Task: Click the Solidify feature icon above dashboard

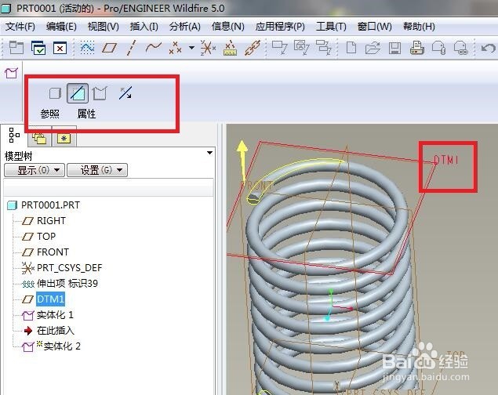Action: 12,73
